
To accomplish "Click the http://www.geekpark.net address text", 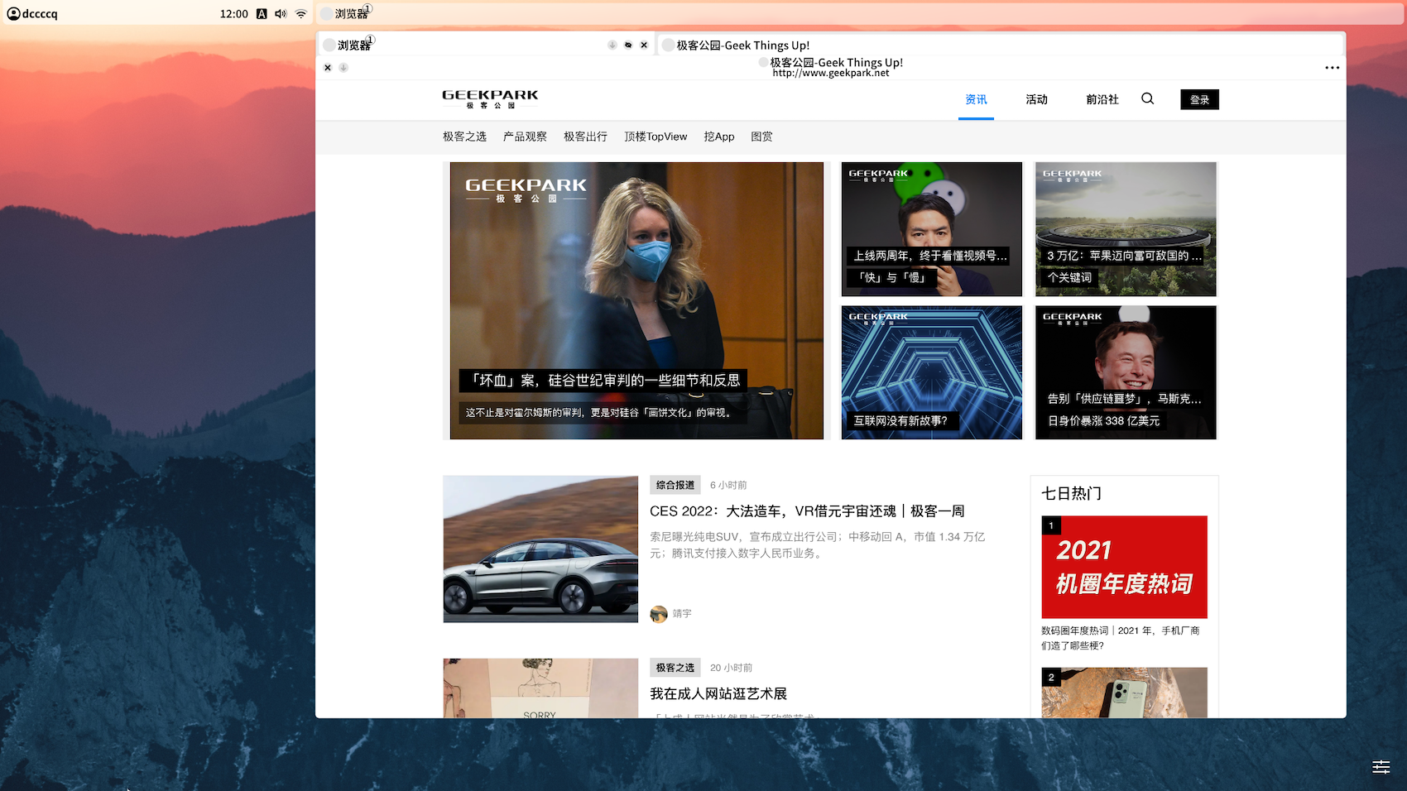I will (831, 73).
